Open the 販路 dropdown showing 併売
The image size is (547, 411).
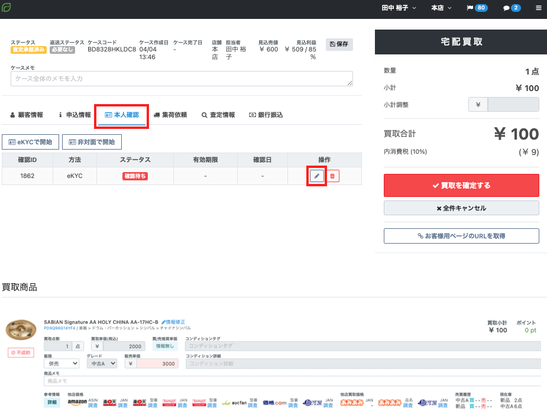coord(62,363)
